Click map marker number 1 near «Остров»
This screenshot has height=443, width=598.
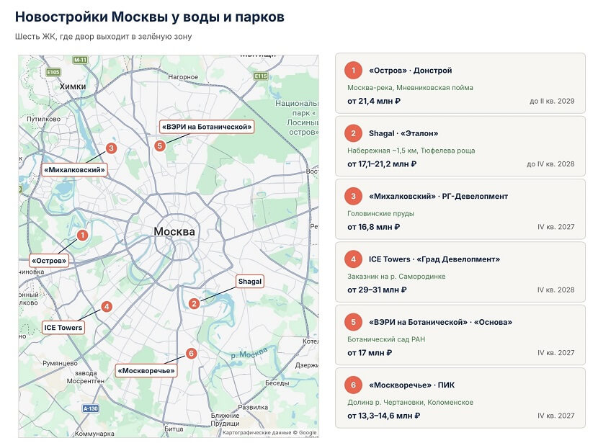[82, 236]
